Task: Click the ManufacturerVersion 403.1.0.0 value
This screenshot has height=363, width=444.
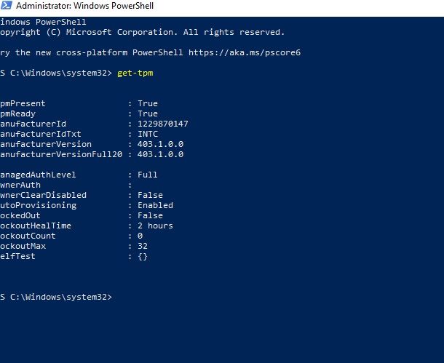Action: [x=161, y=144]
